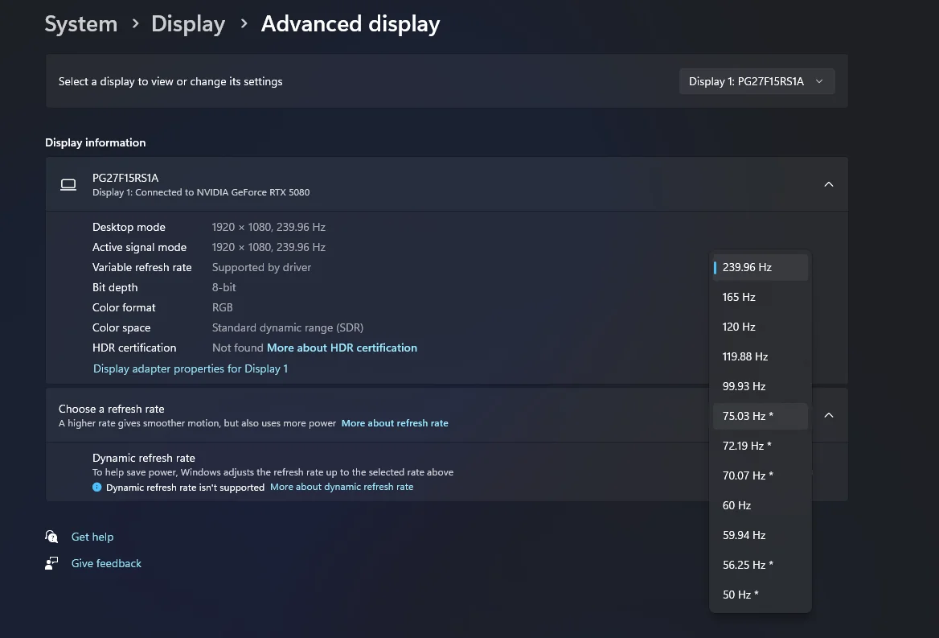Click the 8-bit bit depth value
This screenshot has height=638, width=939.
tap(224, 287)
